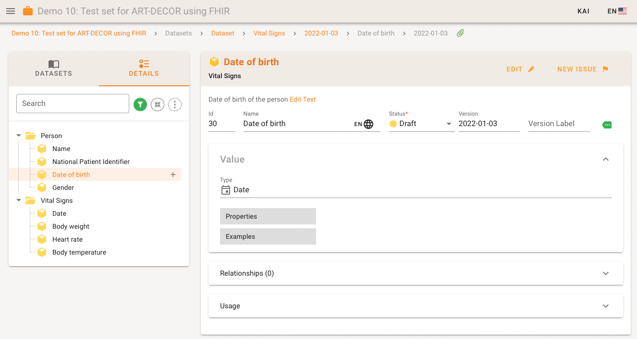Click the green tag label icon

point(607,125)
